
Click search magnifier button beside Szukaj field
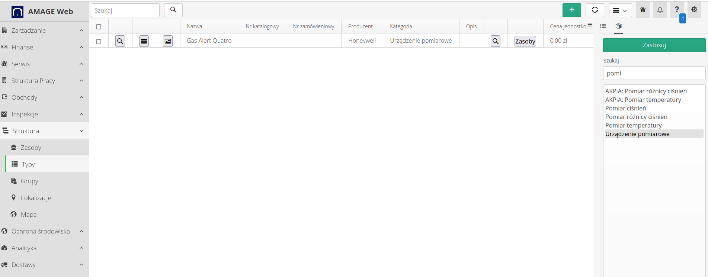click(x=173, y=10)
